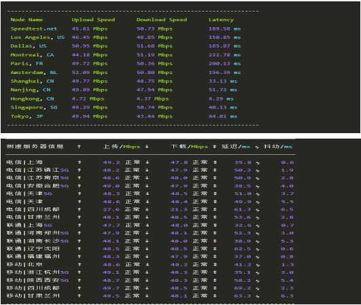
Task: Select the 'Amsterdam, NL' node name
Action: [34, 73]
